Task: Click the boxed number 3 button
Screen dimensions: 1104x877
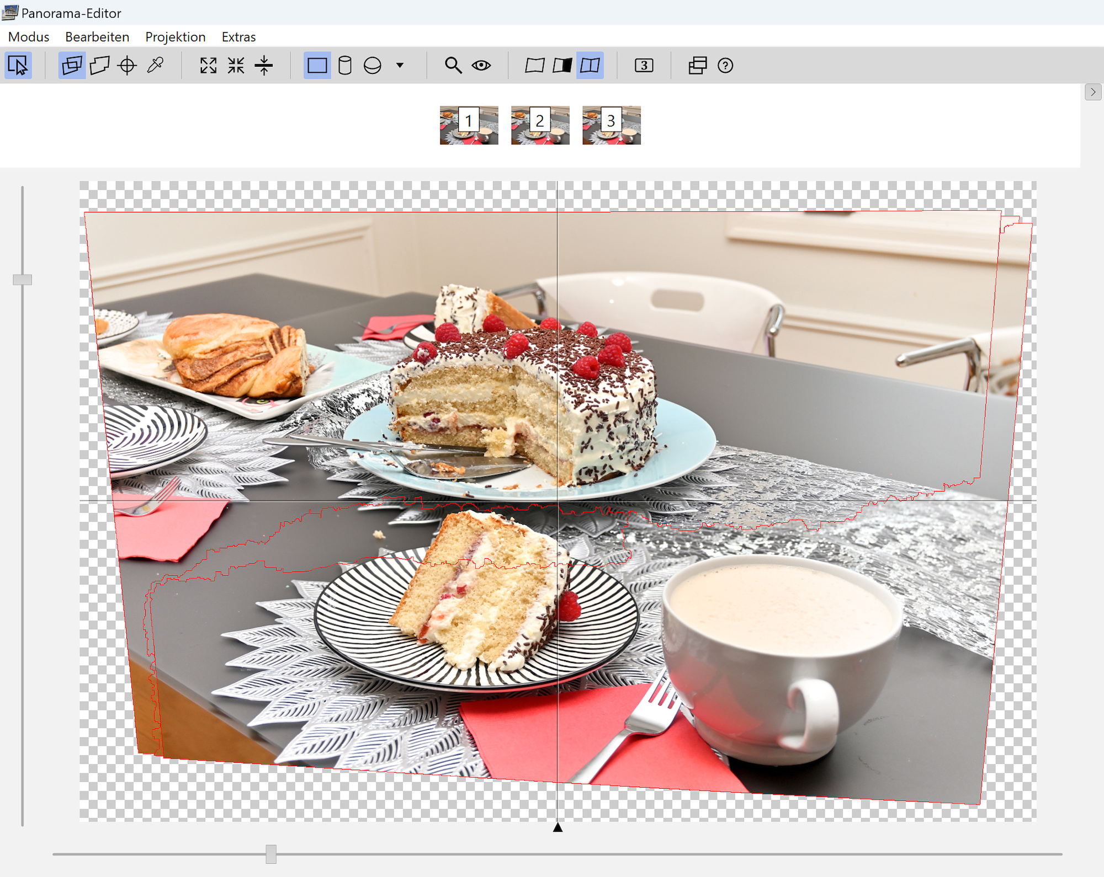Action: click(x=644, y=66)
